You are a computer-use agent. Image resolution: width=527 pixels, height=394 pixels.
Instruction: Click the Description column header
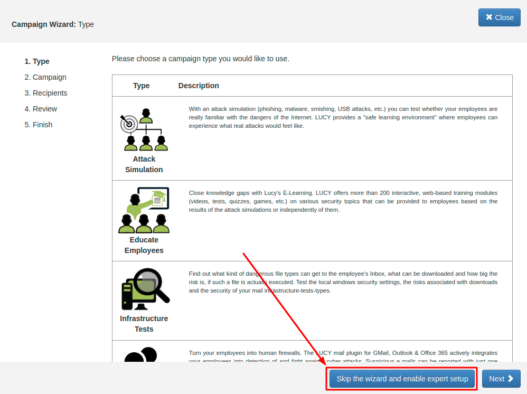(x=199, y=86)
